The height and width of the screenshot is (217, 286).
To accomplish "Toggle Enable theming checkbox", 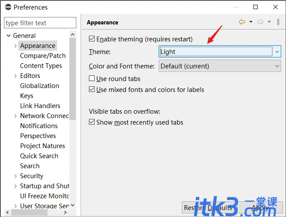I will pyautogui.click(x=92, y=39).
